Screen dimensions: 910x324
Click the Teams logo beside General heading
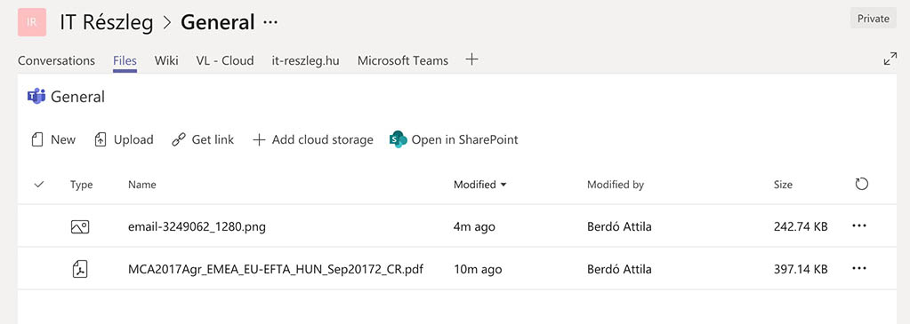(36, 96)
